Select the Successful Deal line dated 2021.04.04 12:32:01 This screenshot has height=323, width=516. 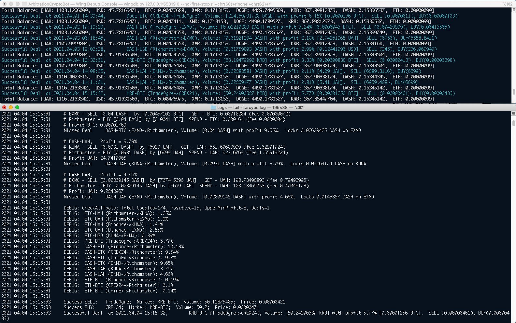(228, 60)
